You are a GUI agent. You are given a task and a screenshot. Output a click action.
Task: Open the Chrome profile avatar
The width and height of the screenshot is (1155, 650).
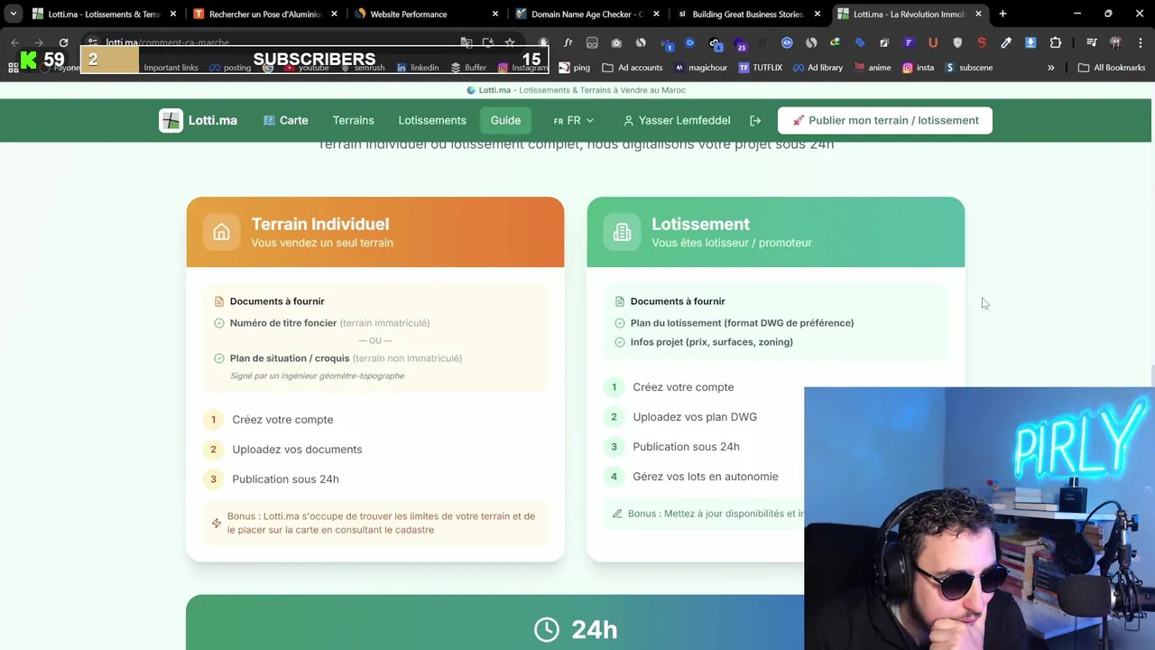[1116, 42]
